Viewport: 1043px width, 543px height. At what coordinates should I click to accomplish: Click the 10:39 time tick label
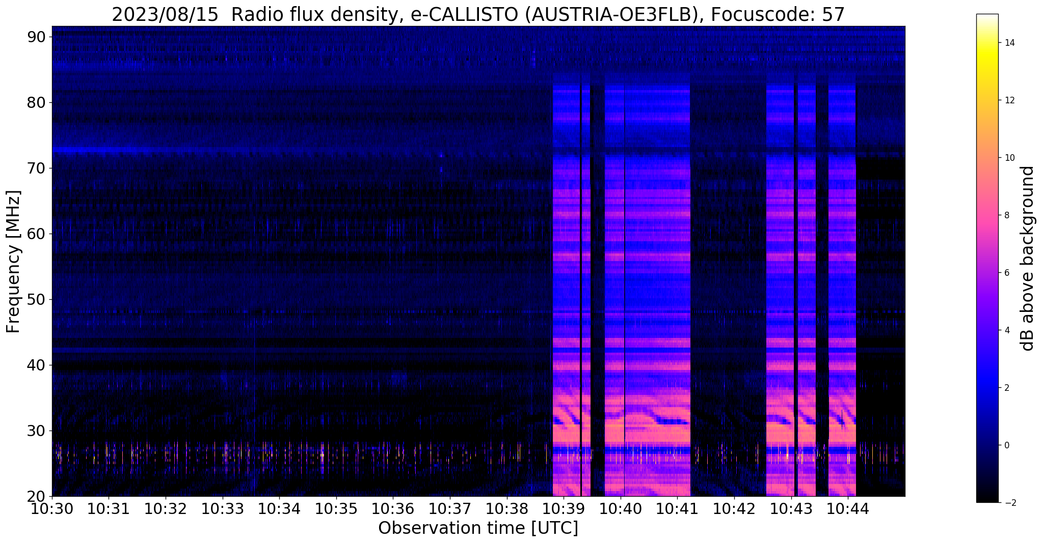pyautogui.click(x=564, y=509)
